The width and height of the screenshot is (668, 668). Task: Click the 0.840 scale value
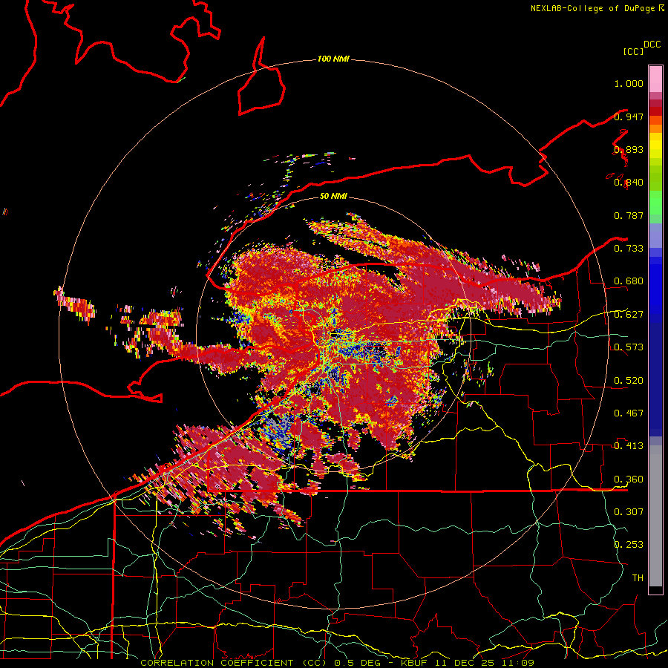click(629, 183)
